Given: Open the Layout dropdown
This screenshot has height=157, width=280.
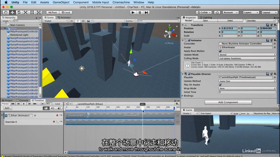Looking at the screenshot, I should pyautogui.click(x=269, y=13).
